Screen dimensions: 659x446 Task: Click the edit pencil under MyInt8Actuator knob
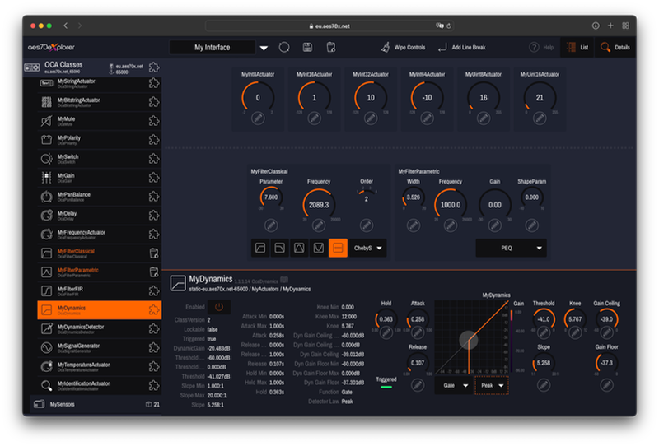click(258, 119)
